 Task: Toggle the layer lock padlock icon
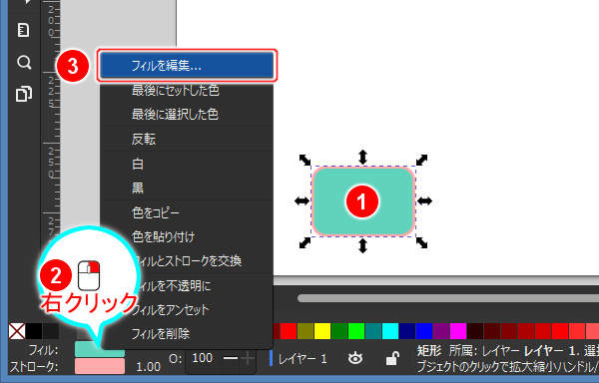tap(392, 358)
